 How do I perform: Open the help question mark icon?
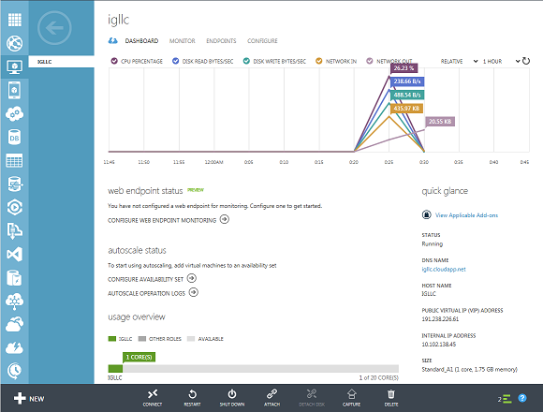(522, 398)
